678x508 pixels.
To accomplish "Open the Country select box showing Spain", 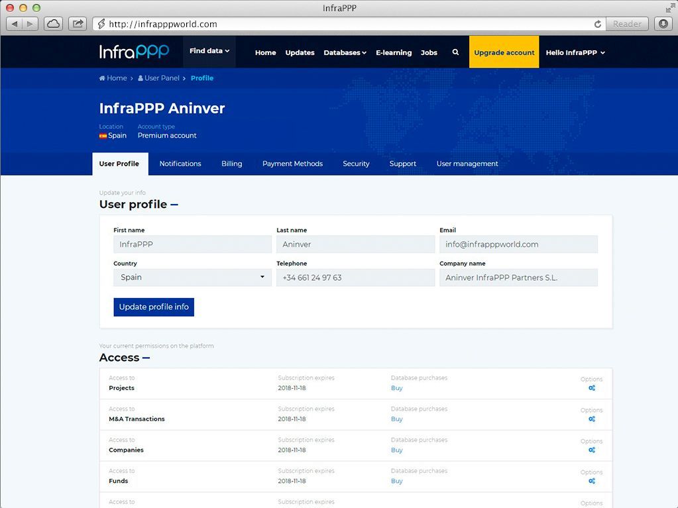I will (192, 278).
